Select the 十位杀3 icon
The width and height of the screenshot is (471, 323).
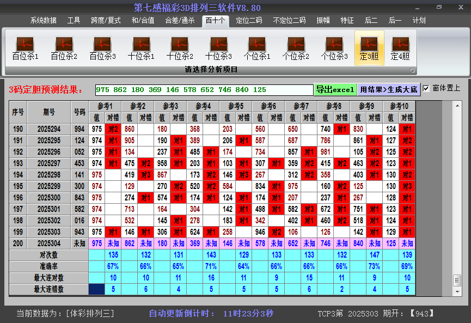218,48
